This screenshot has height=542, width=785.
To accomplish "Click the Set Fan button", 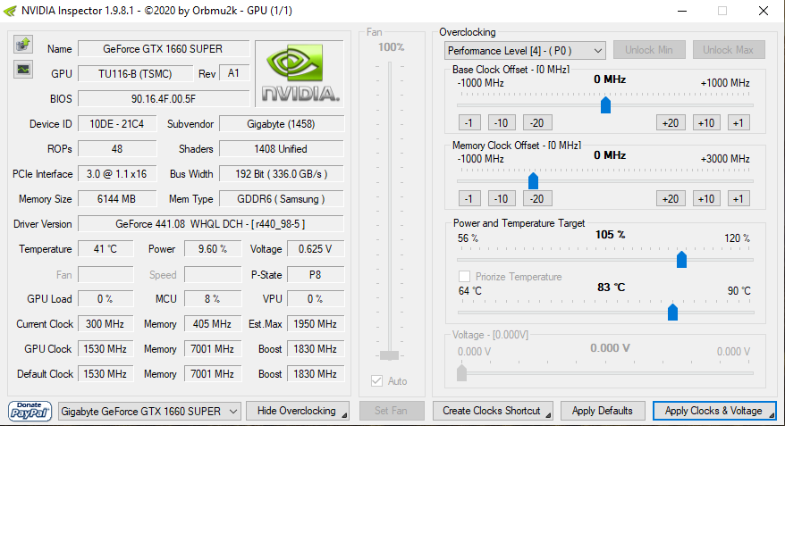I will [392, 411].
